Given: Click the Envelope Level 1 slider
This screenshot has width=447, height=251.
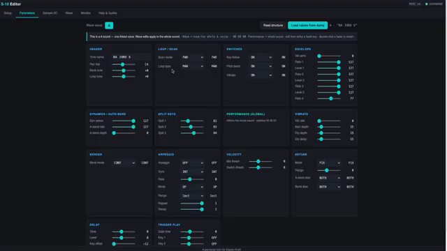Looking at the screenshot, I should pyautogui.click(x=329, y=68).
